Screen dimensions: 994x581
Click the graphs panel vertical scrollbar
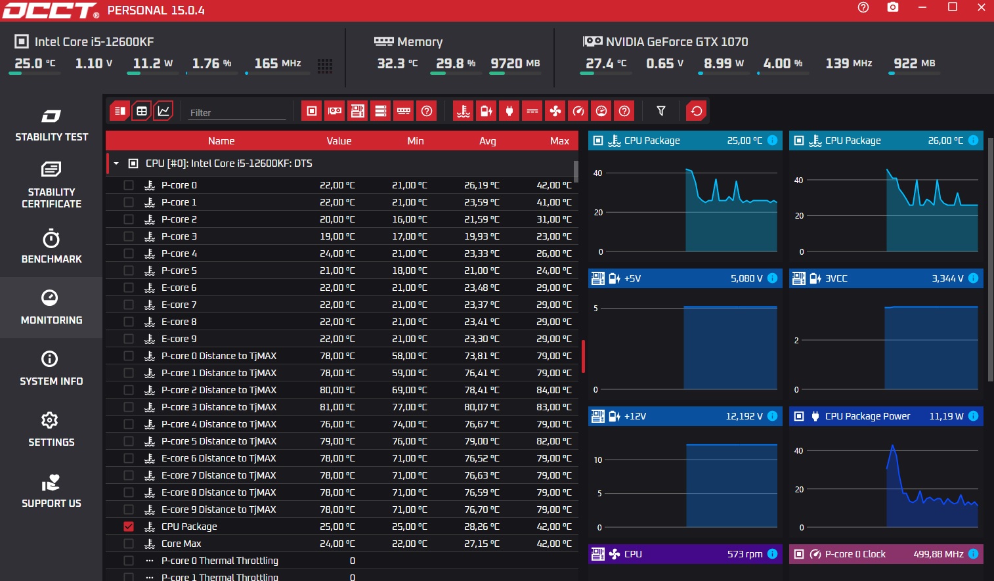coord(991,259)
